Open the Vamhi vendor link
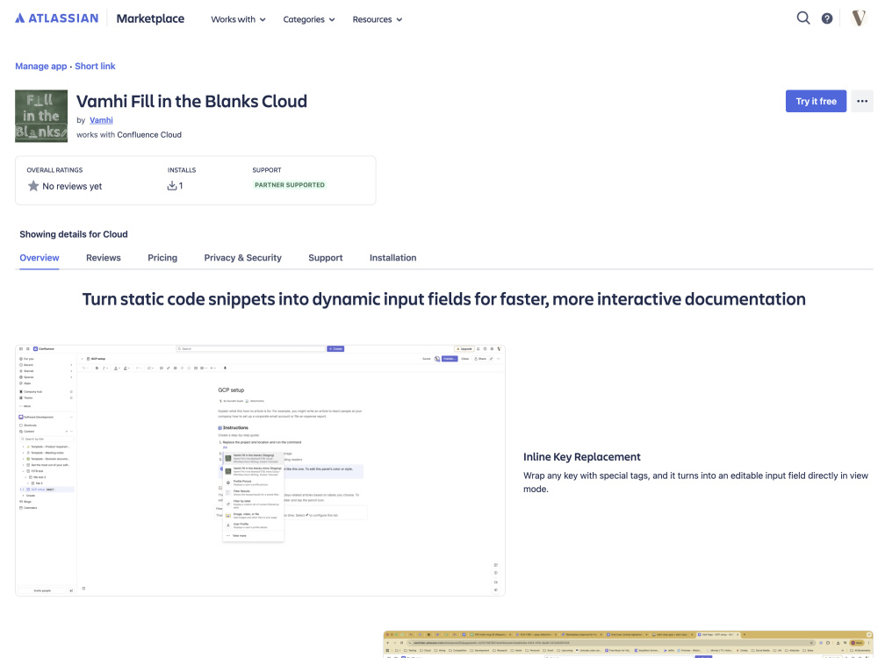Screen dimensions: 878x658 tap(101, 119)
